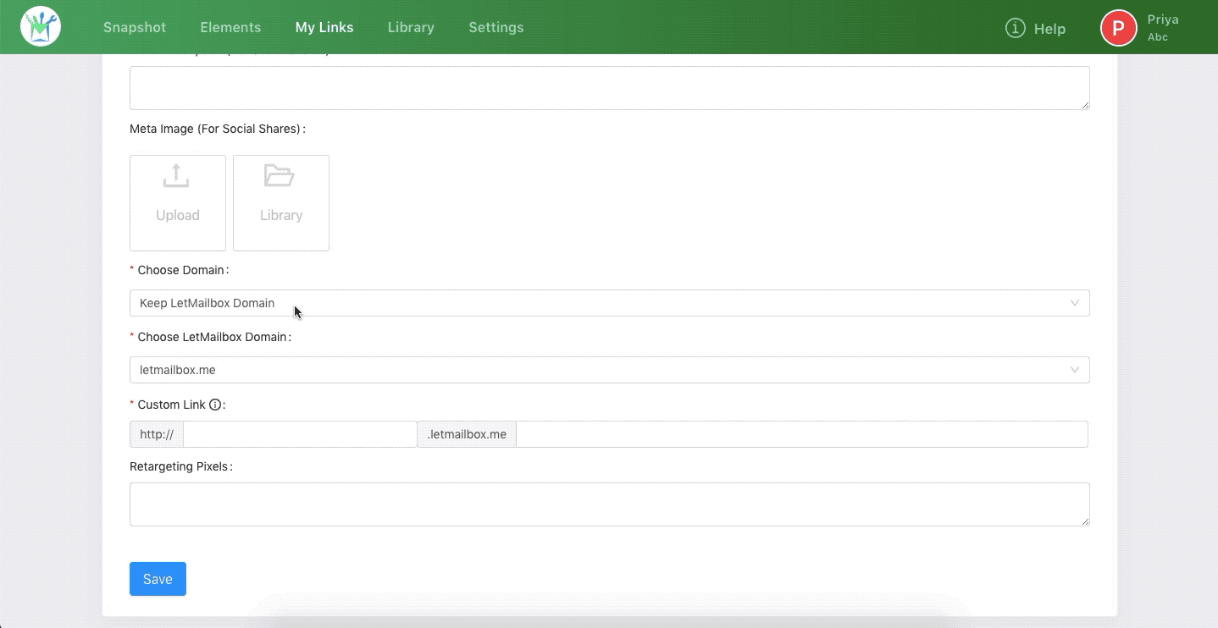Image resolution: width=1218 pixels, height=628 pixels.
Task: Click the Save button
Action: click(158, 579)
